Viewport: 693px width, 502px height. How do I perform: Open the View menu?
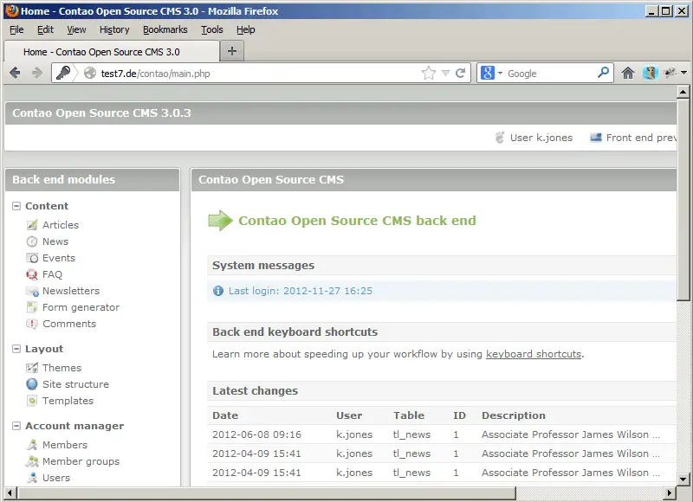pos(76,29)
